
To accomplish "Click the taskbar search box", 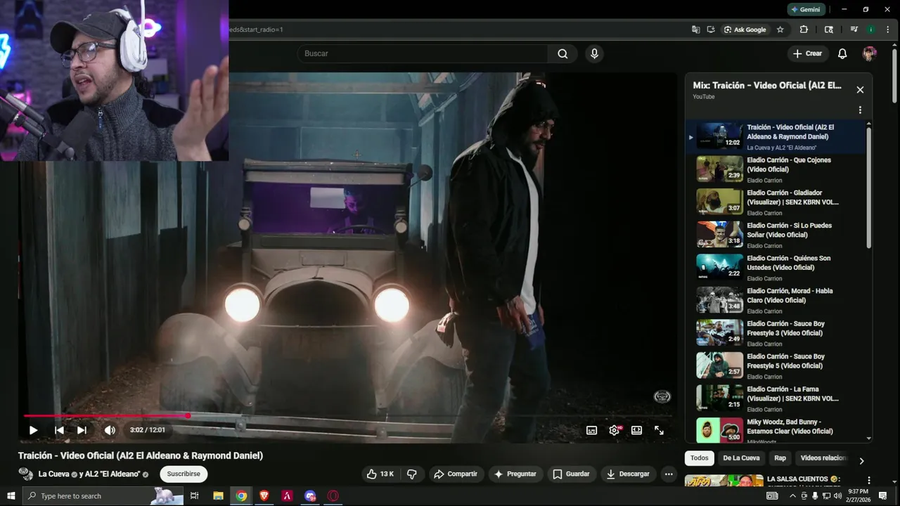I will coord(103,496).
